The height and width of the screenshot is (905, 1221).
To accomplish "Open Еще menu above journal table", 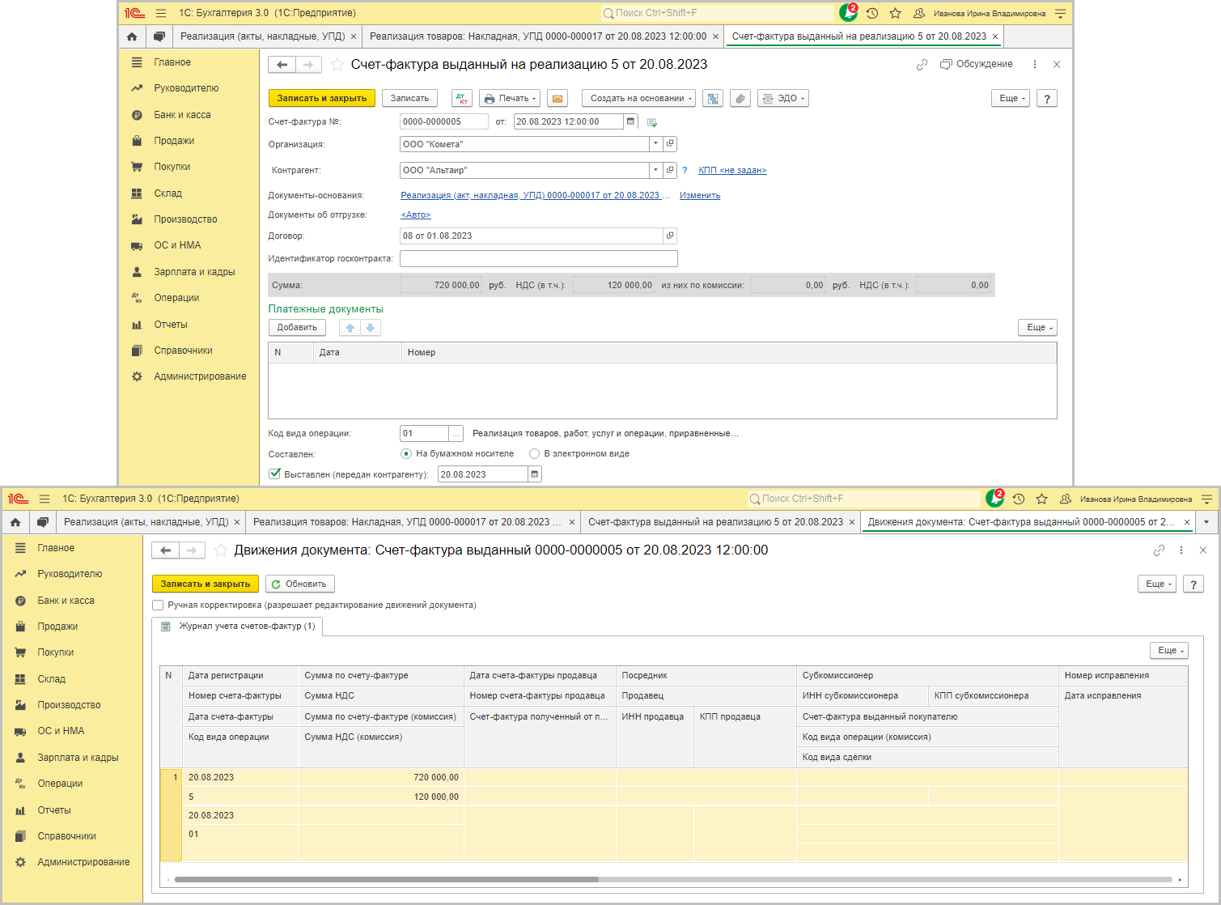I will 1169,651.
